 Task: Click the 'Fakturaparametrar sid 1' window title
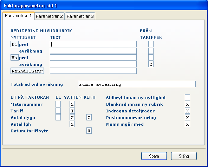pyautogui.click(x=30, y=6)
